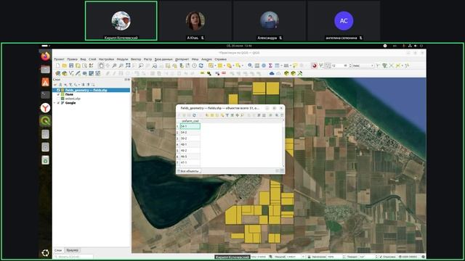Select the A Khas participant tile
Viewport: 465px width, 261px height.
click(x=195, y=21)
